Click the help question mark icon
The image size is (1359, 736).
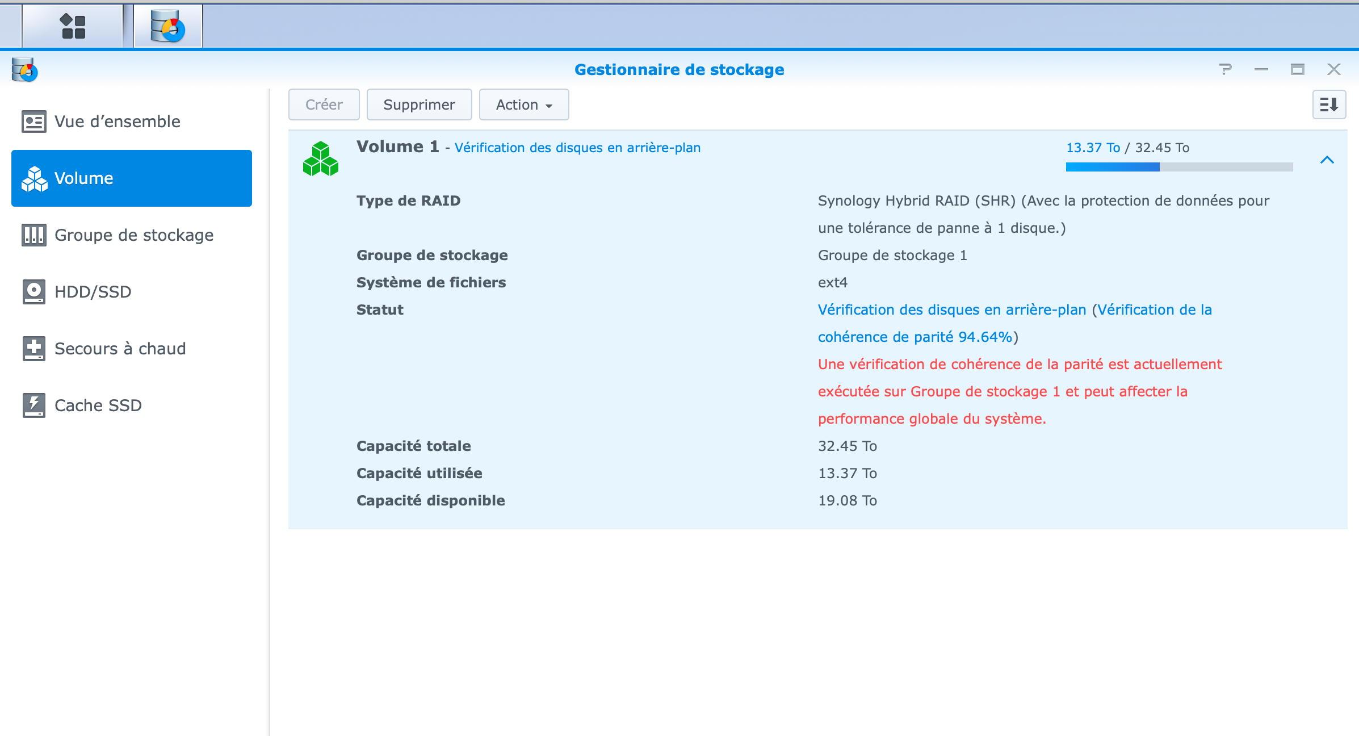click(x=1225, y=69)
